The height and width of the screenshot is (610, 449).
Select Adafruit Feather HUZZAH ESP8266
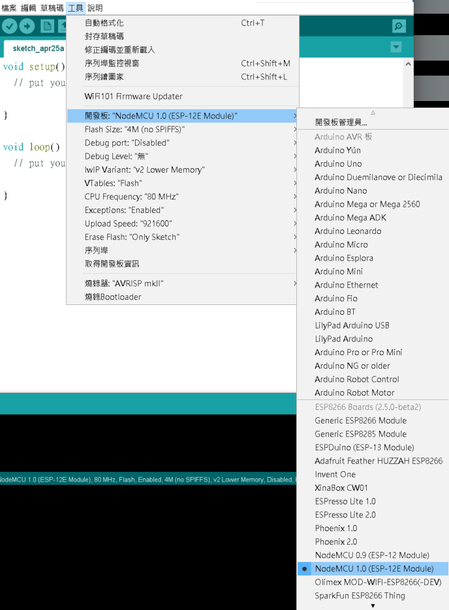click(373, 461)
